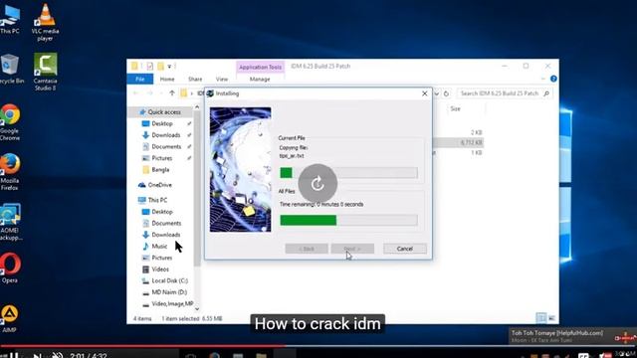Select the file row sized 1 KB

pyautogui.click(x=458, y=152)
